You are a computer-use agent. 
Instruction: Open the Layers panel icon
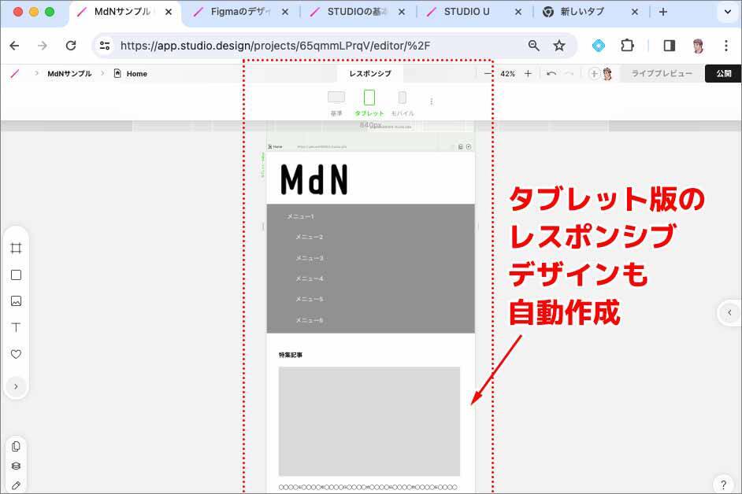coord(16,466)
